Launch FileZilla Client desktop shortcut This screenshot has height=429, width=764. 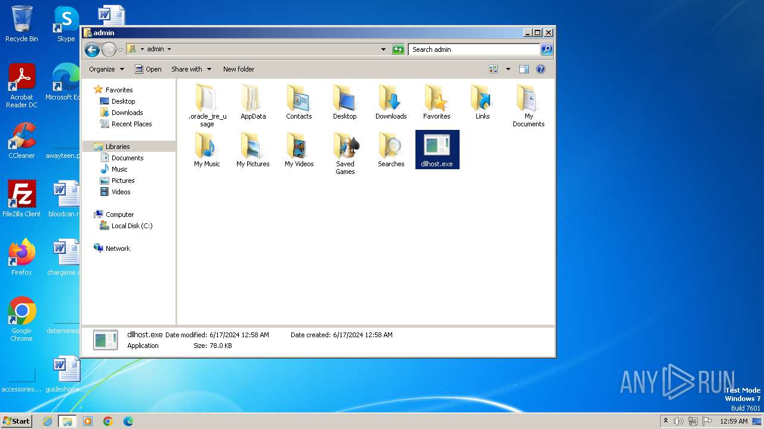pos(21,199)
